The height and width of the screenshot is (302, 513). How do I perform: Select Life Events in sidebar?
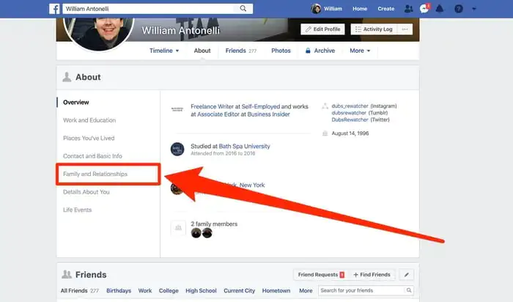point(77,210)
